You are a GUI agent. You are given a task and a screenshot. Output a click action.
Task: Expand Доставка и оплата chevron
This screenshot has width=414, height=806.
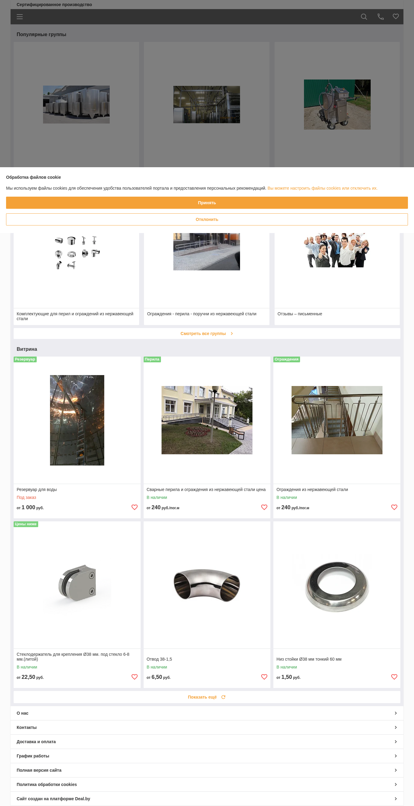click(396, 742)
